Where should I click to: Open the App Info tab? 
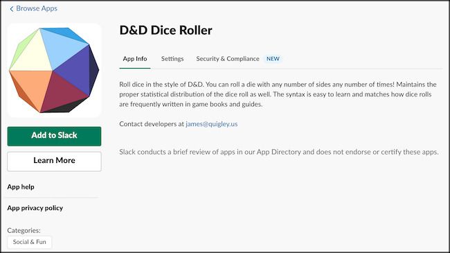click(x=135, y=59)
